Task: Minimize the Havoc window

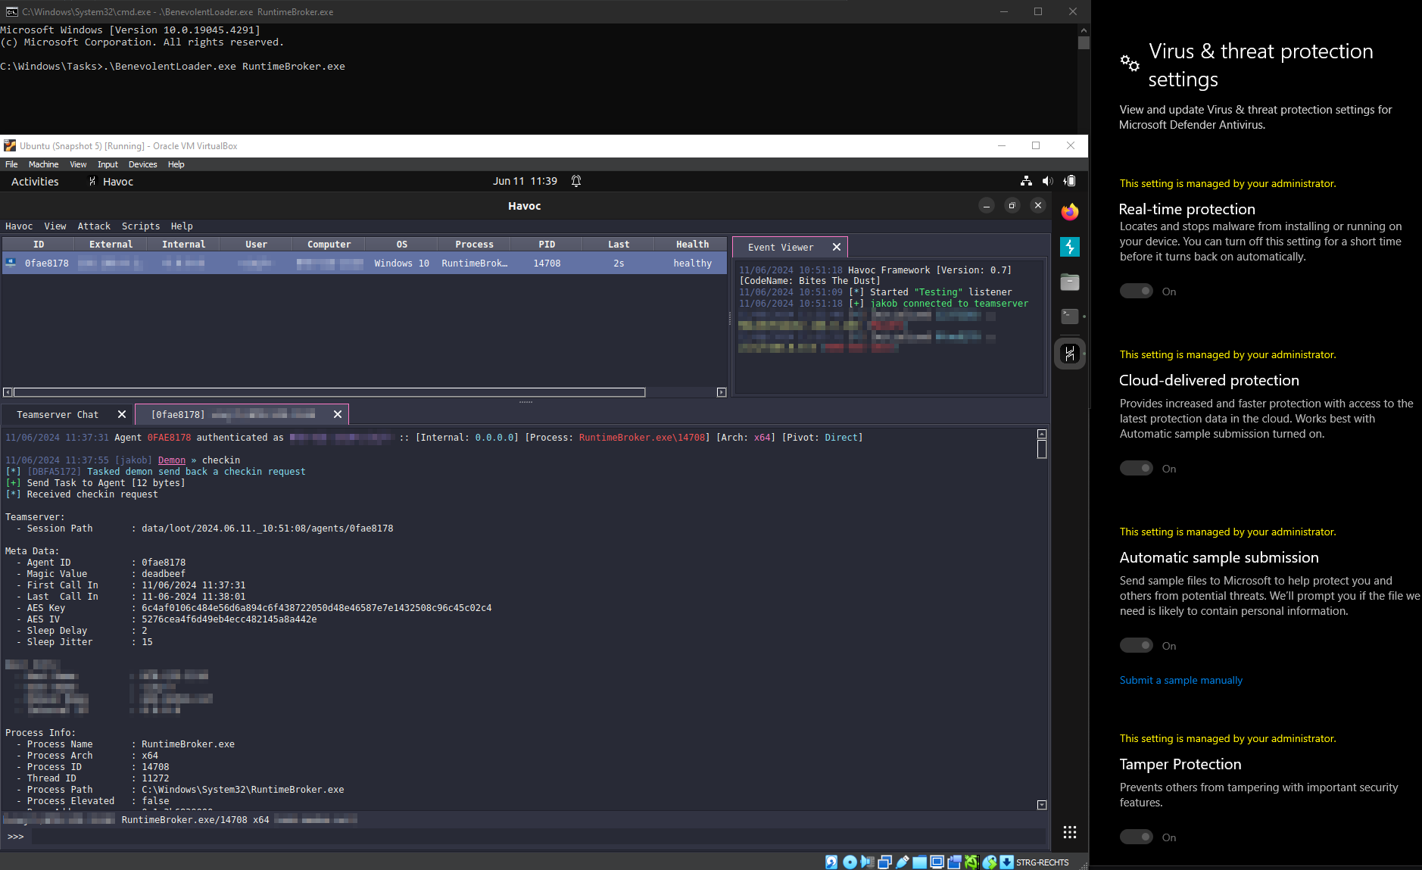Action: point(986,206)
